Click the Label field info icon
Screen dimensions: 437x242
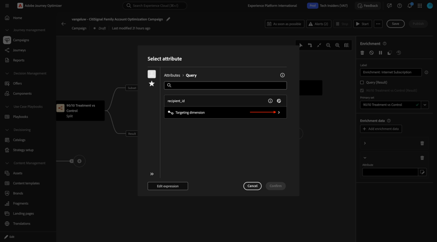point(427,72)
